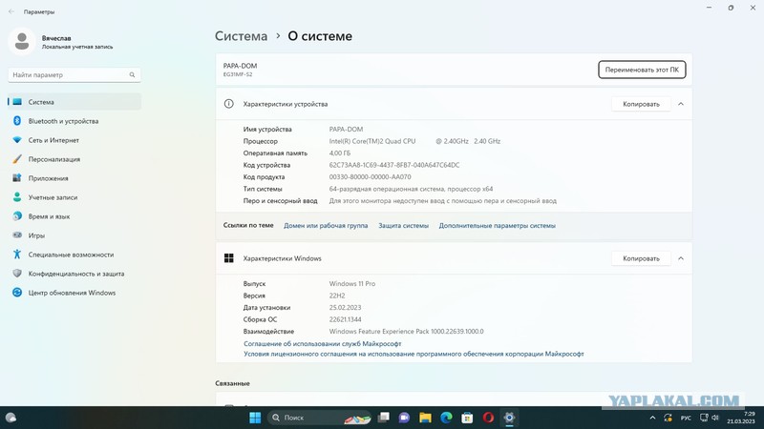Open Task View from the taskbar
Screen dimensions: 764x429
(x=384, y=418)
